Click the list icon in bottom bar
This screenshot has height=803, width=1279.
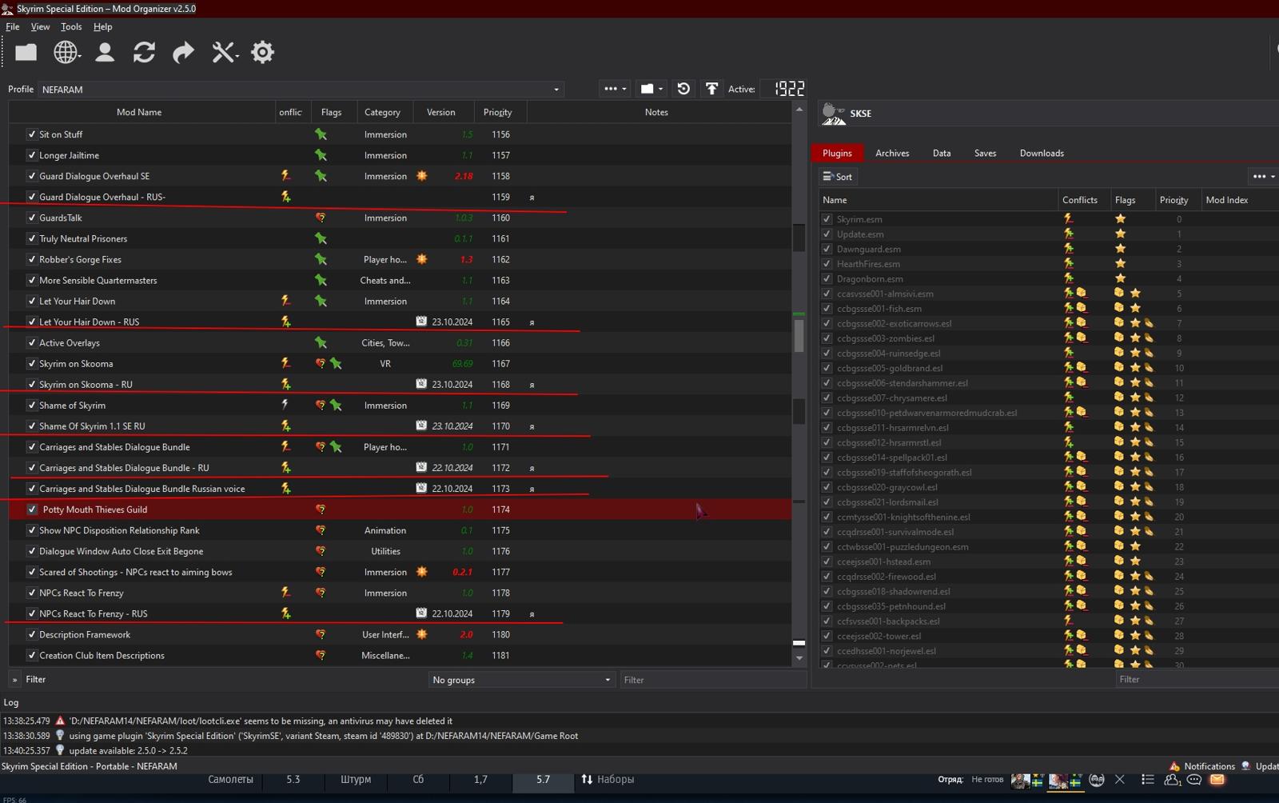[1148, 780]
